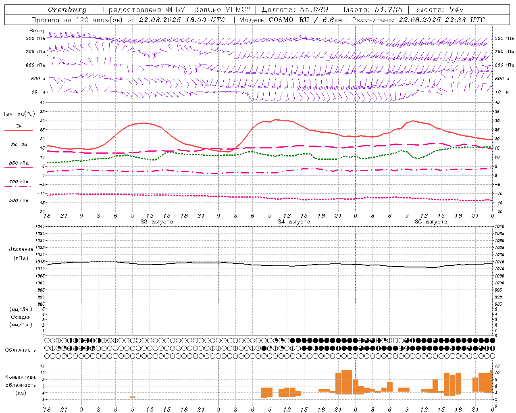Click the "(мм/1ч.)" precipitation unit label

21,325
